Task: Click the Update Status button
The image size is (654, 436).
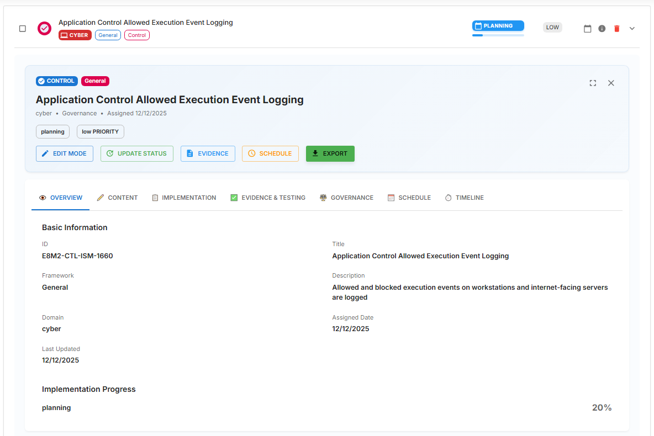Action: [136, 153]
